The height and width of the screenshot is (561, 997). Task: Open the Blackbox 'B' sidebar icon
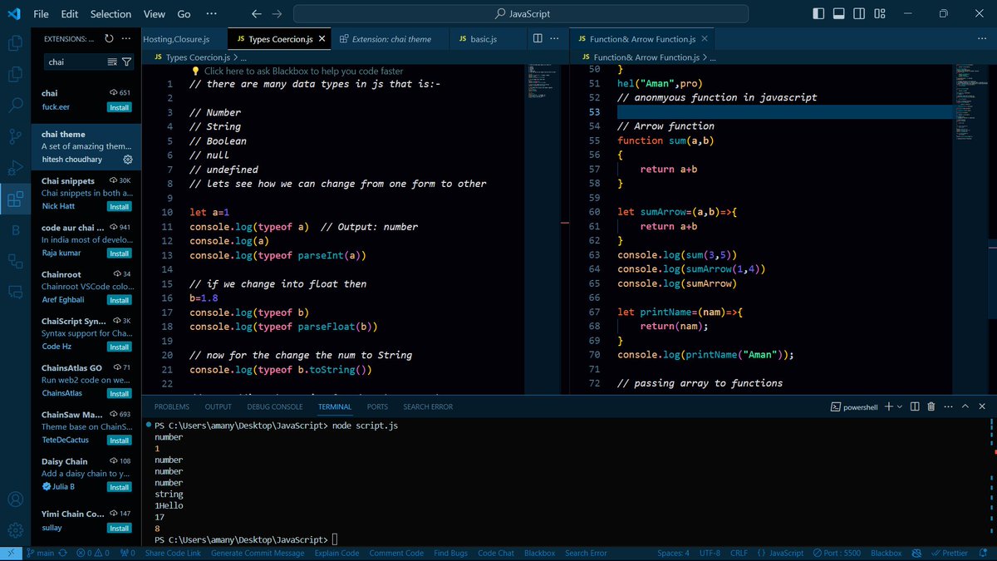point(15,230)
